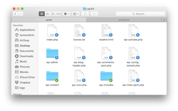
Task: Click the wp44 folder icon in title bar
Action: click(85, 9)
